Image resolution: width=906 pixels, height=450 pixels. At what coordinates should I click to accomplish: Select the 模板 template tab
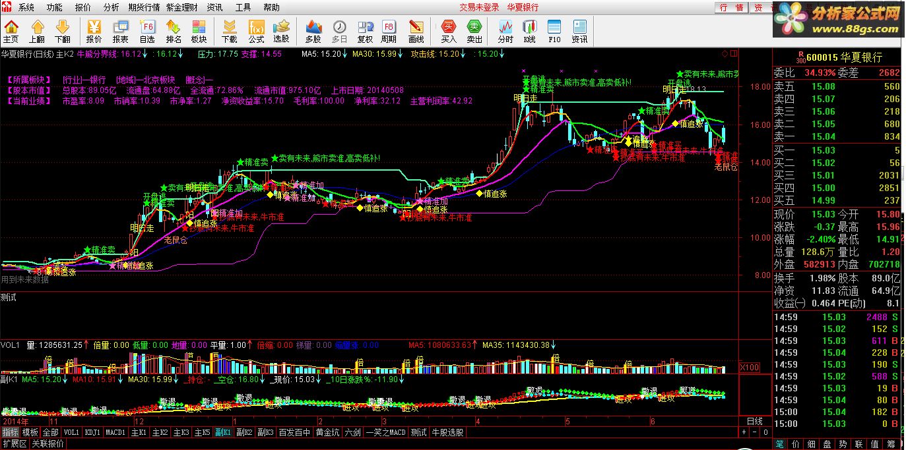tap(30, 433)
